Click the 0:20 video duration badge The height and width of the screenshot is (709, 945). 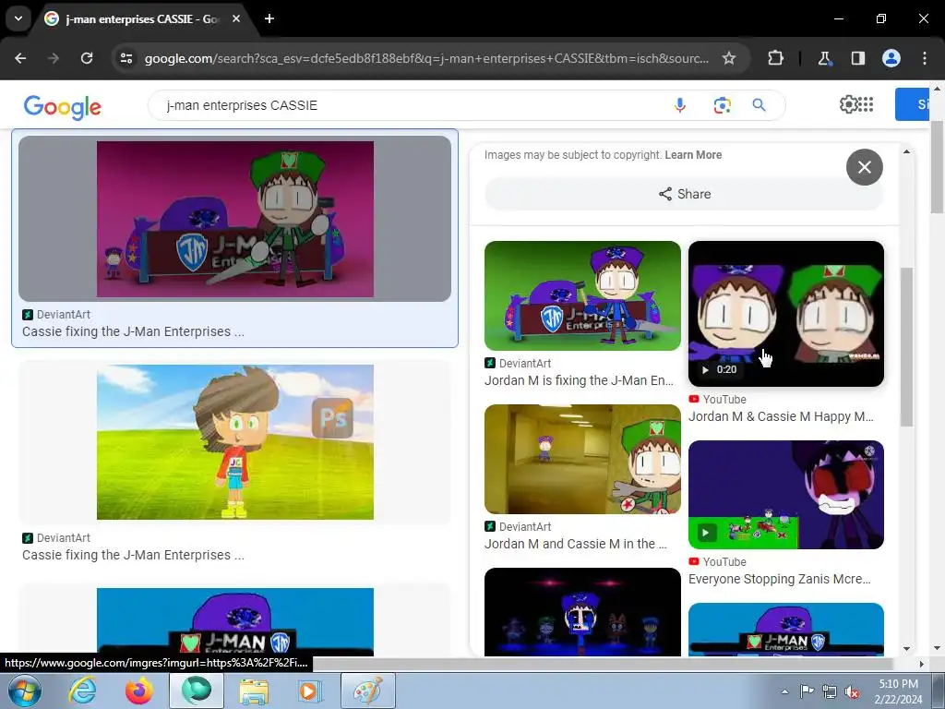(x=719, y=369)
